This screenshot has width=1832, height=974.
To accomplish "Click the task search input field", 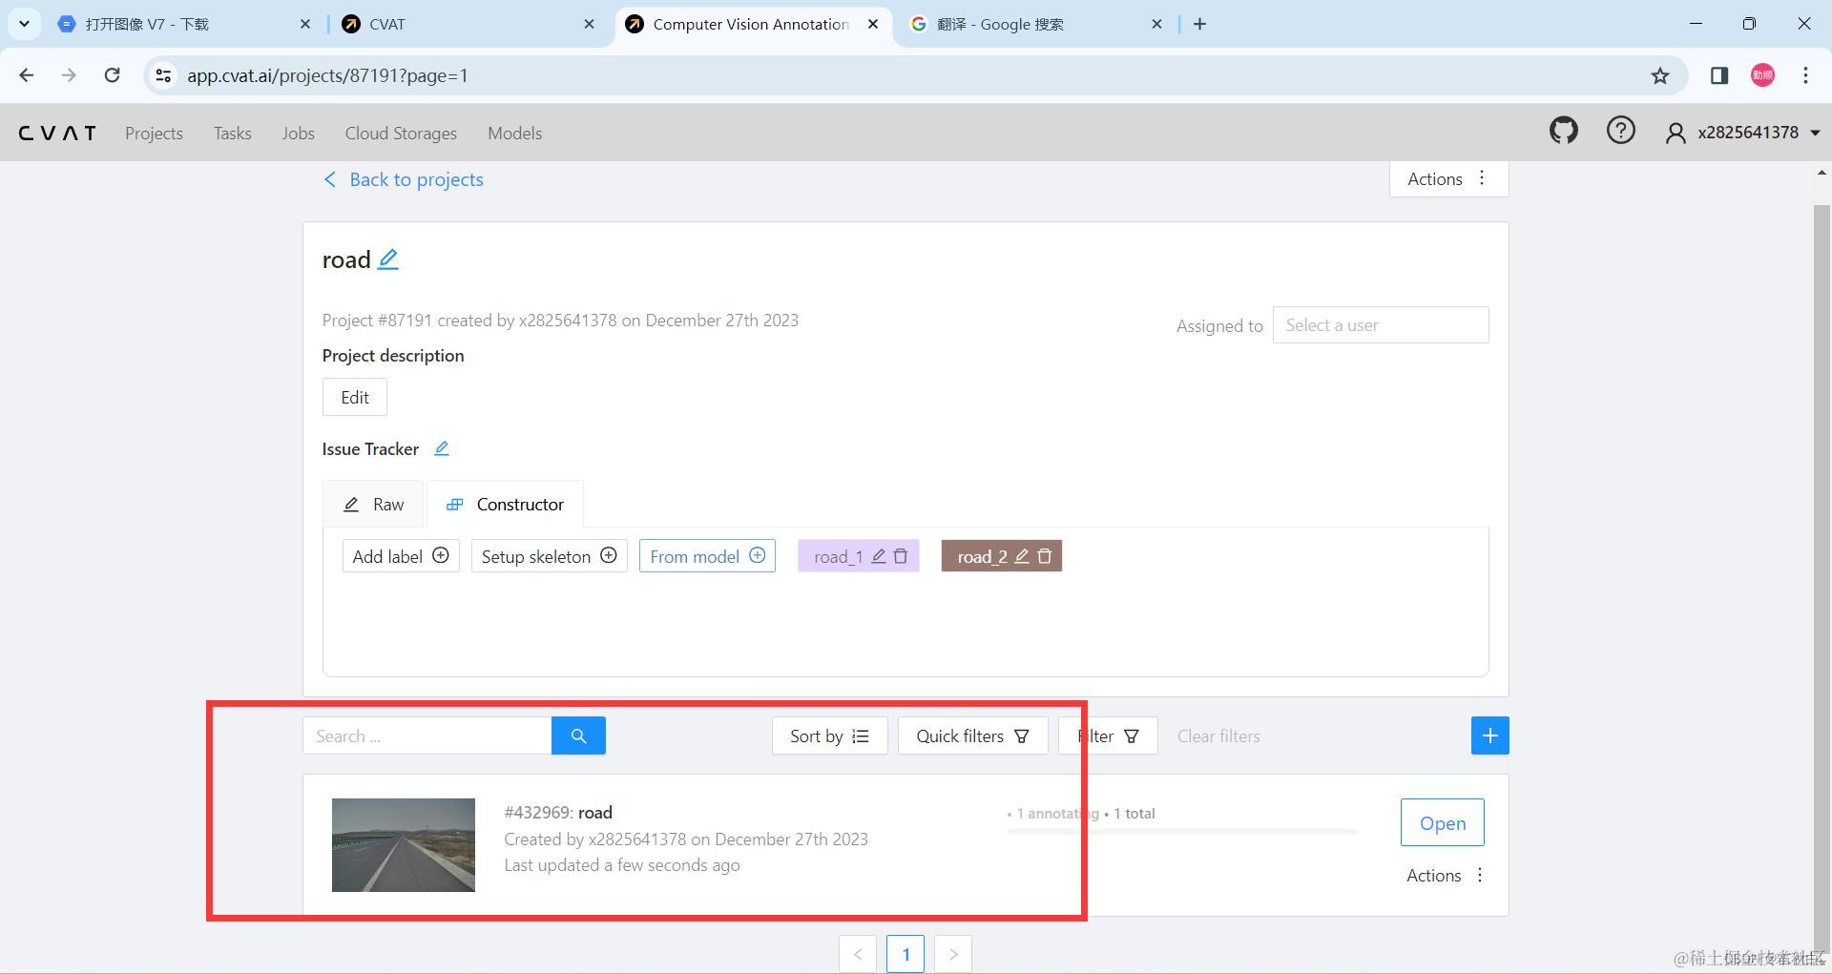I will click(427, 736).
